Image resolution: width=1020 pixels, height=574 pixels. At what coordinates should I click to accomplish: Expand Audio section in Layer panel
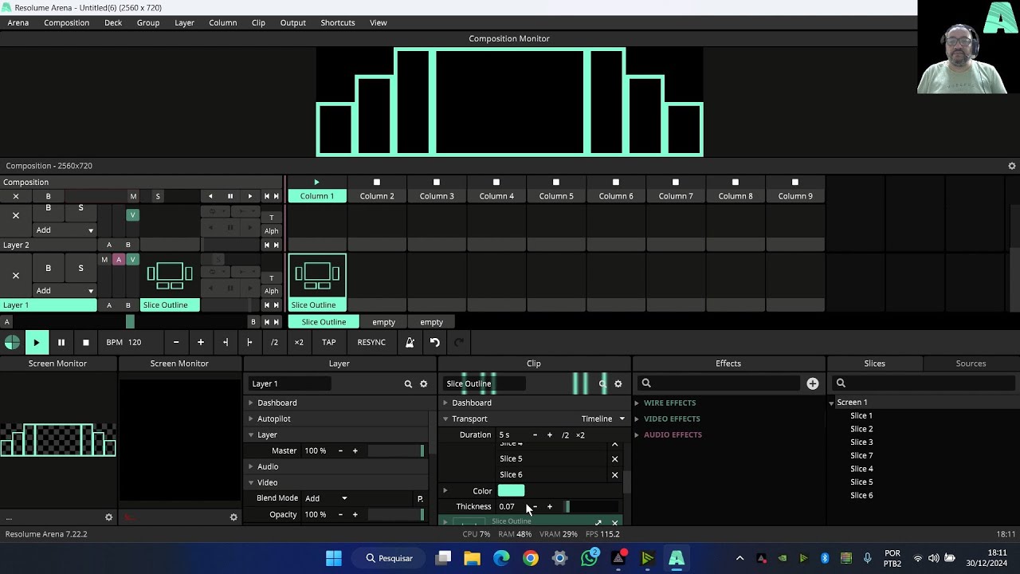point(251,466)
